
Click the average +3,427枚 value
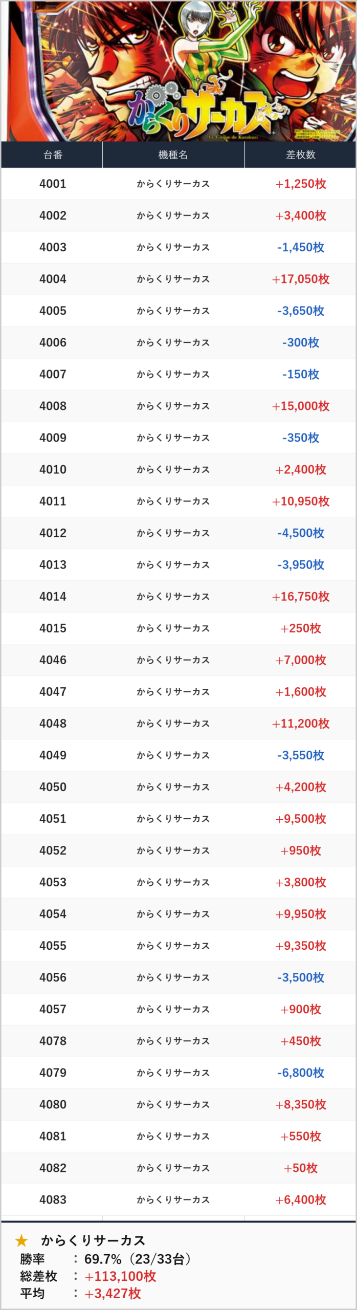coord(113,1294)
